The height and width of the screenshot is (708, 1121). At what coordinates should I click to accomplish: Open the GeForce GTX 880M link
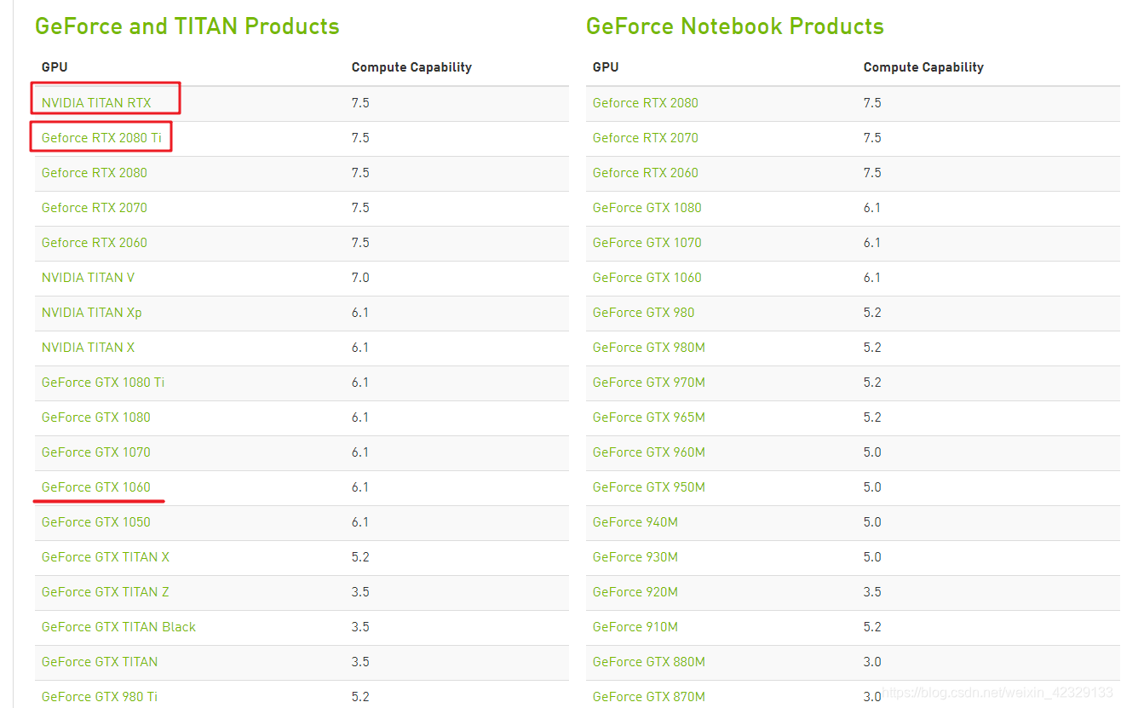click(649, 662)
